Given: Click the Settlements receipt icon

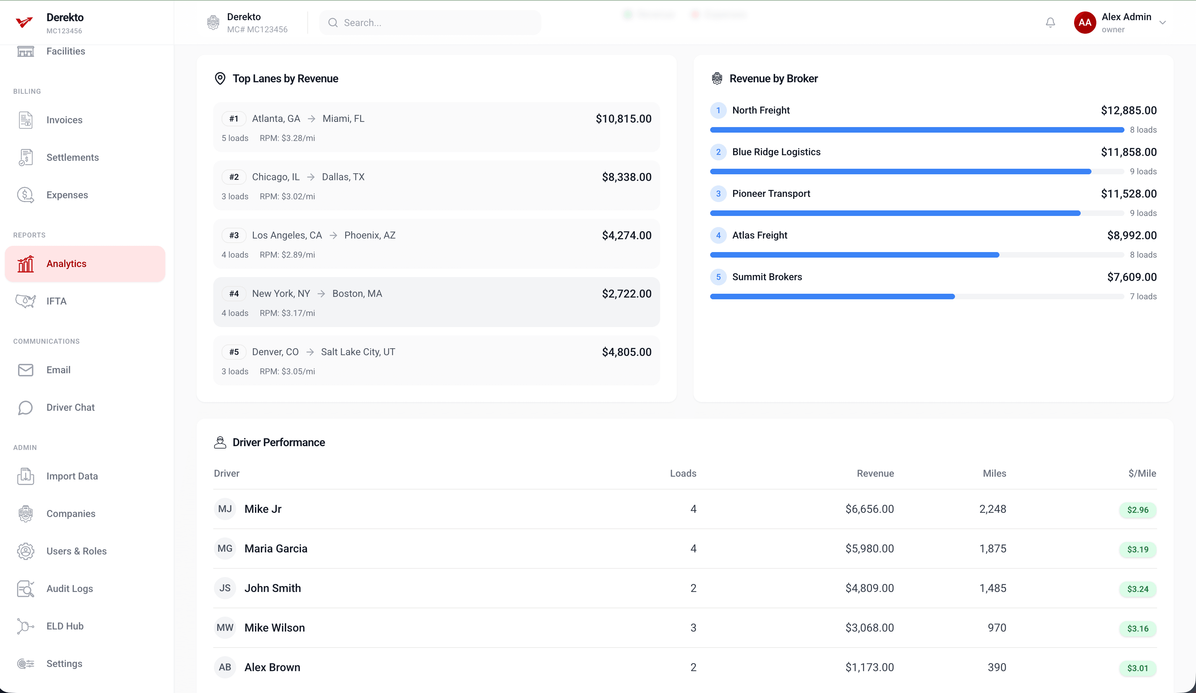Looking at the screenshot, I should pyautogui.click(x=26, y=157).
